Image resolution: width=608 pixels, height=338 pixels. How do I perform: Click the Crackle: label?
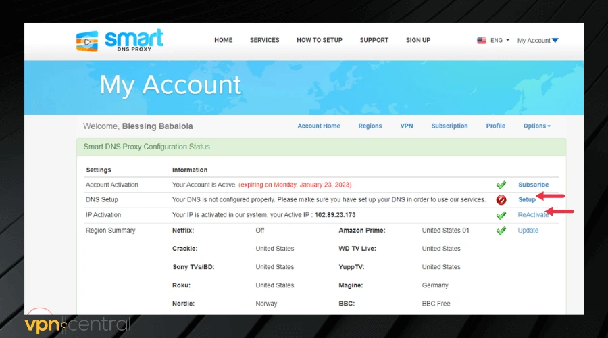(184, 249)
